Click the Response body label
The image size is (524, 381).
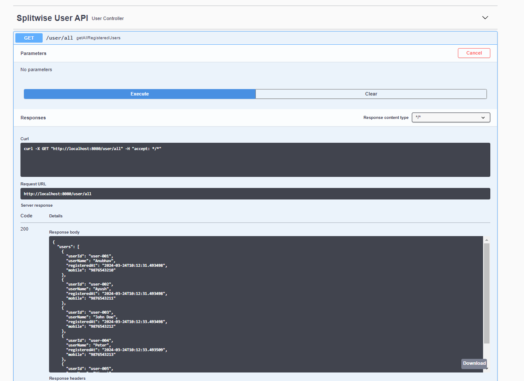[64, 232]
